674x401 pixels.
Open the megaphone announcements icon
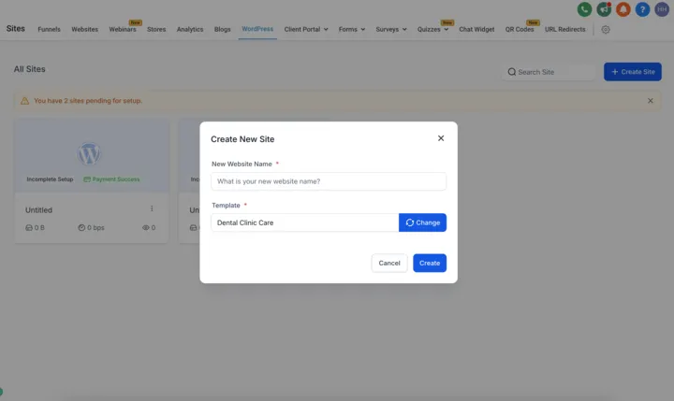tap(604, 9)
